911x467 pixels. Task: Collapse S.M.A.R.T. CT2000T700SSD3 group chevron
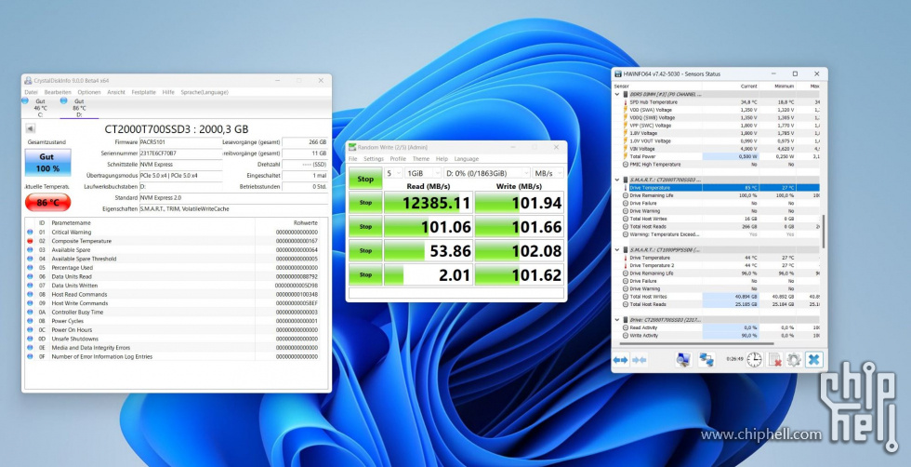(x=617, y=180)
